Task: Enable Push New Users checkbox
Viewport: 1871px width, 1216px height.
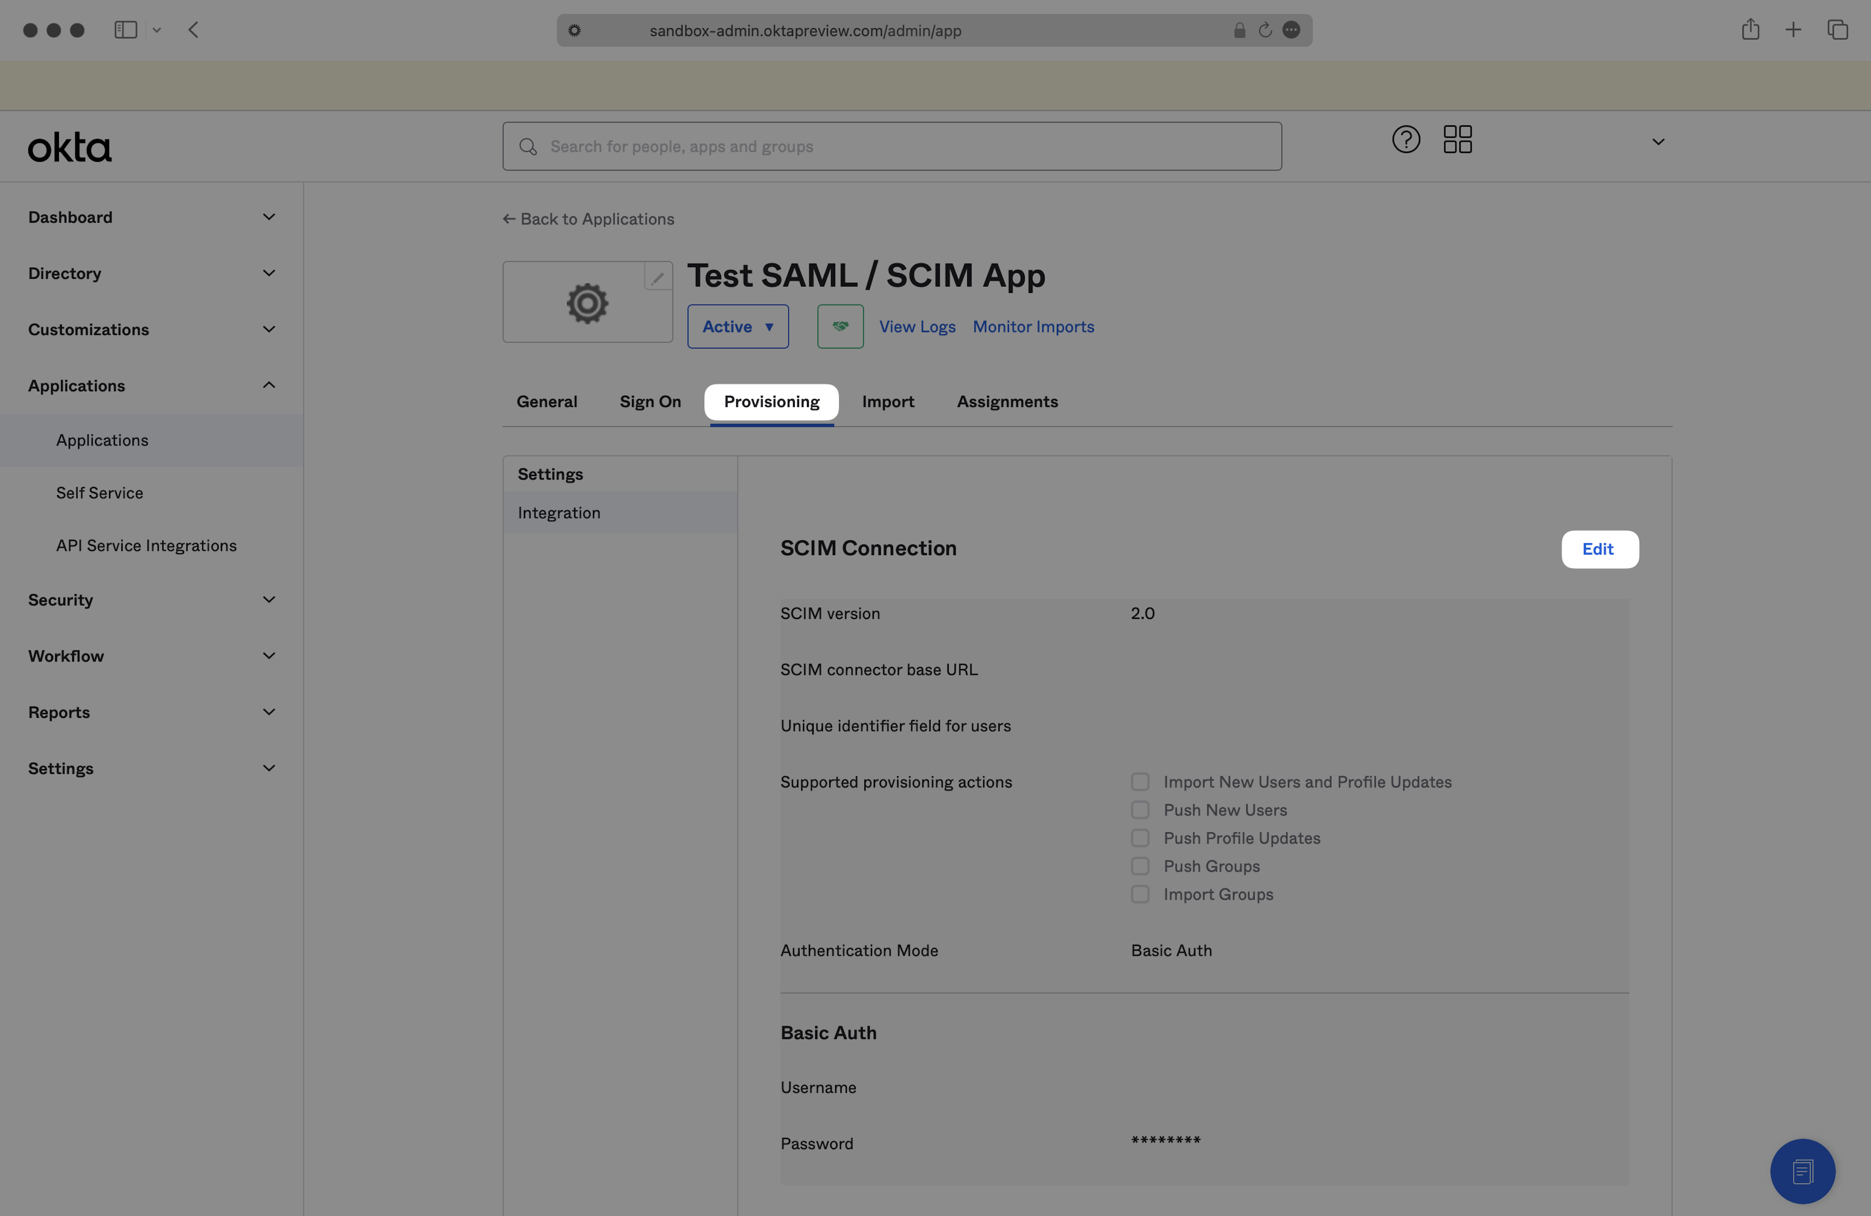Action: (x=1140, y=810)
